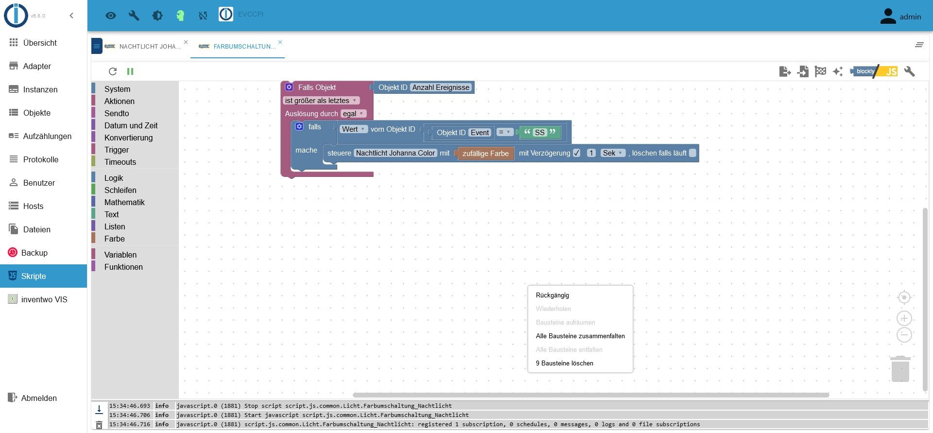Open the Dateien page
Screen dimensions: 933x433
44,229
